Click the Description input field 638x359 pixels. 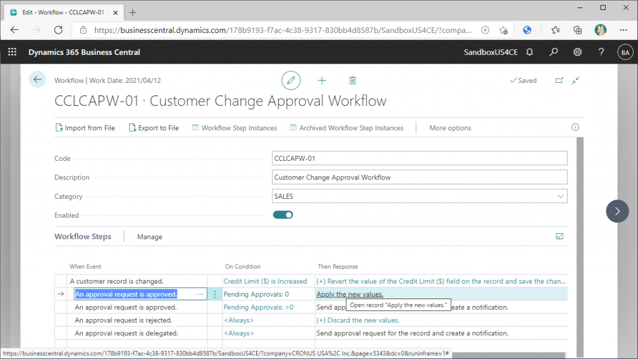(x=419, y=178)
